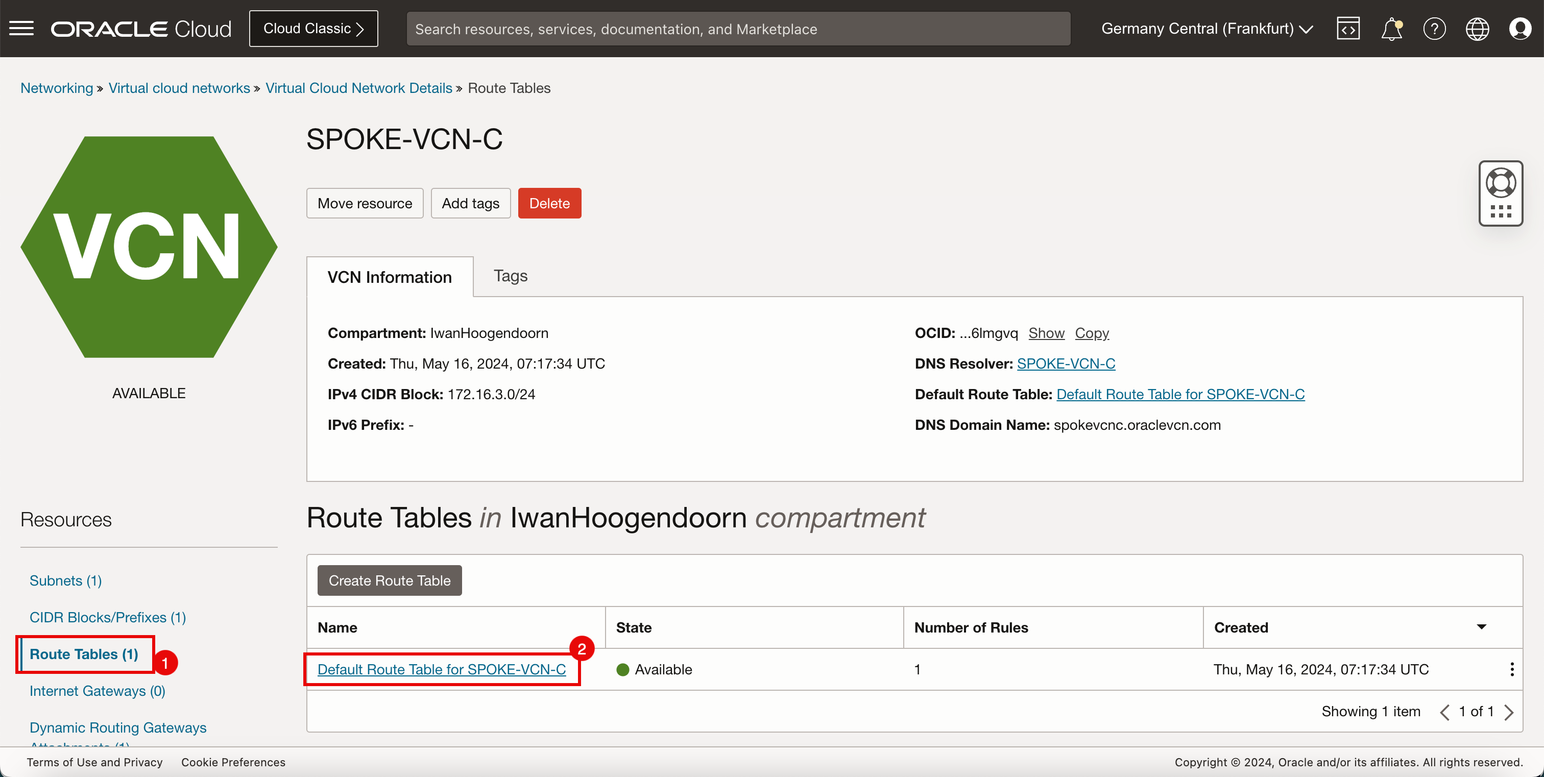Switch to the Tags tab
Screen dimensions: 1544x777
(x=511, y=276)
